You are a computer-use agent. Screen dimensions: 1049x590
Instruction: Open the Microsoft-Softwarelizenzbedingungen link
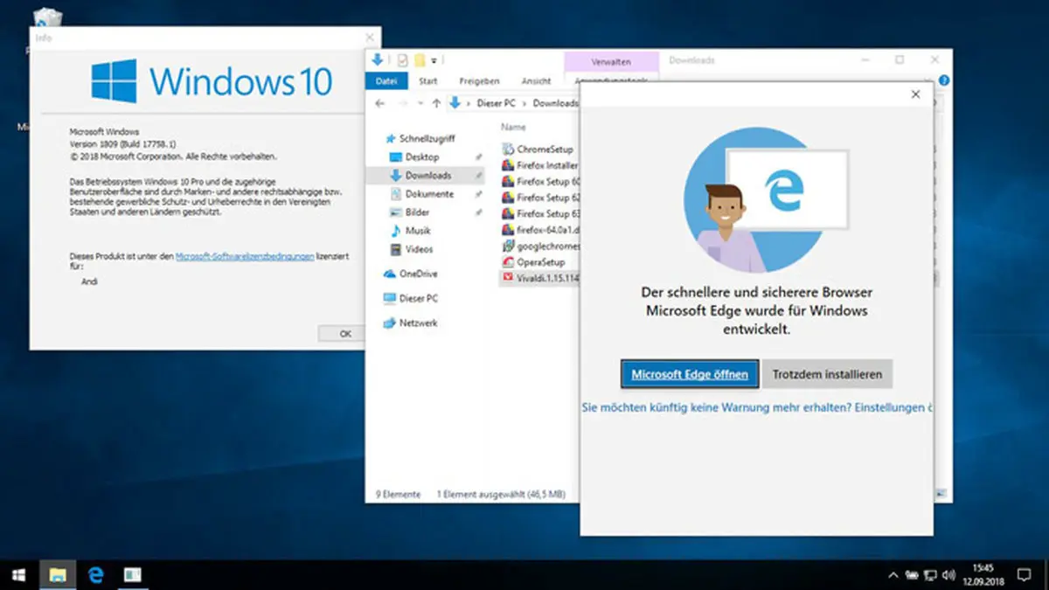coord(245,256)
